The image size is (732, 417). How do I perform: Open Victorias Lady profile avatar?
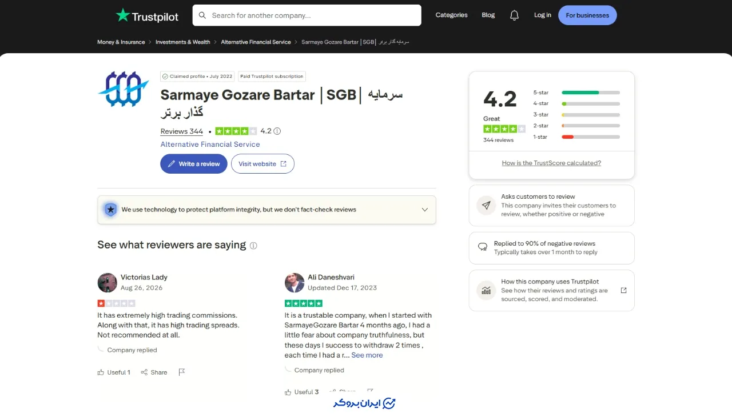(x=107, y=282)
